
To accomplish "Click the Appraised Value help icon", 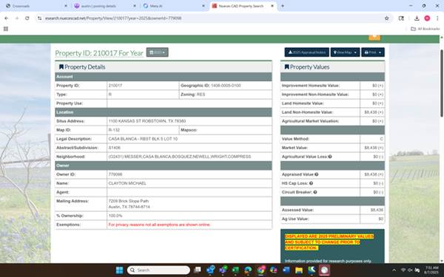I will click(x=317, y=174).
